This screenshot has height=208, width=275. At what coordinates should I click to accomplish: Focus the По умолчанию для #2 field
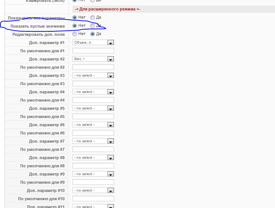93,67
